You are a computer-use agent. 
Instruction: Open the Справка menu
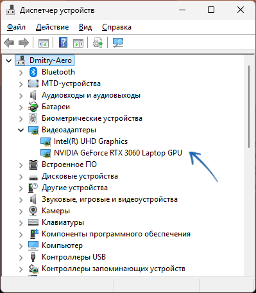pyautogui.click(x=117, y=27)
